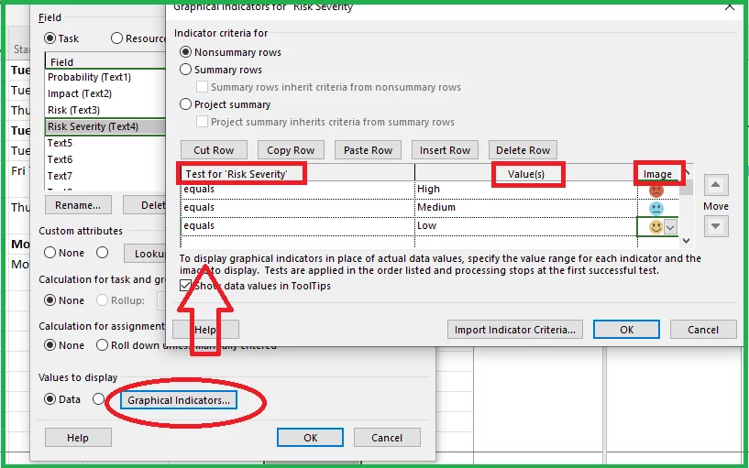Click the red face indicator for High
Screen dimensions: 749x468
(655, 190)
